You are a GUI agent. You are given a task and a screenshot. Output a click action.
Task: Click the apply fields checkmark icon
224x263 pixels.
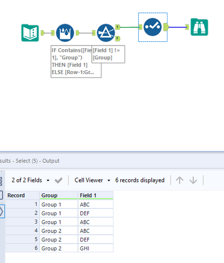pyautogui.click(x=59, y=180)
